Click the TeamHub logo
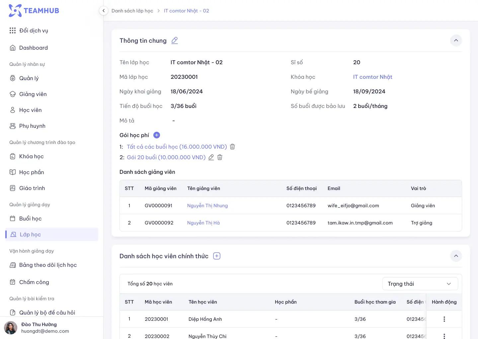Screen dimensions: 478x339 tap(34, 11)
